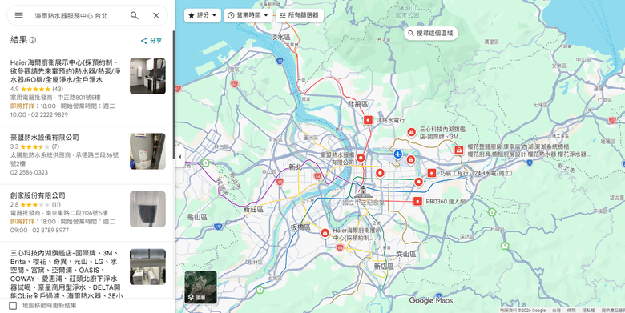Click the 淡水區 district label
Image resolution: width=625 pixels, height=313 pixels.
[281, 37]
